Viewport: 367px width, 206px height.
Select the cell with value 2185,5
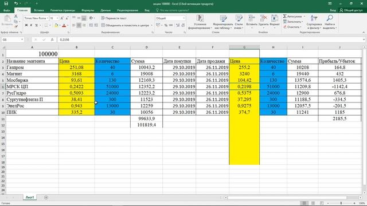[x=339, y=118]
